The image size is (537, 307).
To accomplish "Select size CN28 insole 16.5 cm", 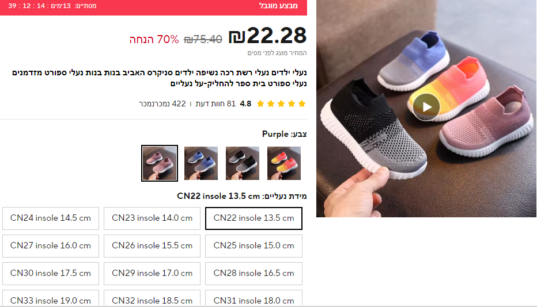I will (254, 274).
